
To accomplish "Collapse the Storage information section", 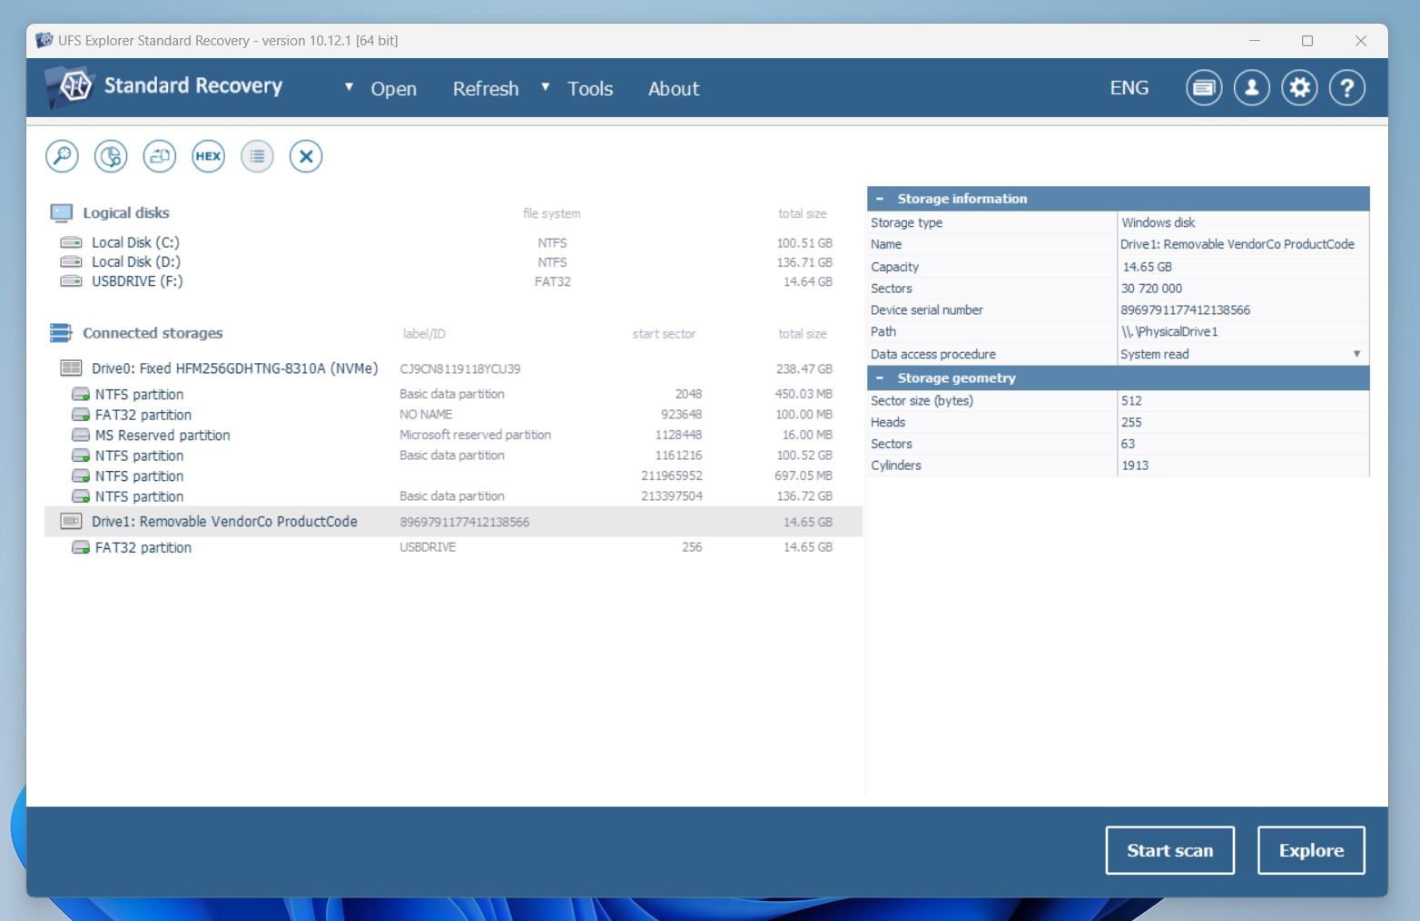I will click(879, 199).
